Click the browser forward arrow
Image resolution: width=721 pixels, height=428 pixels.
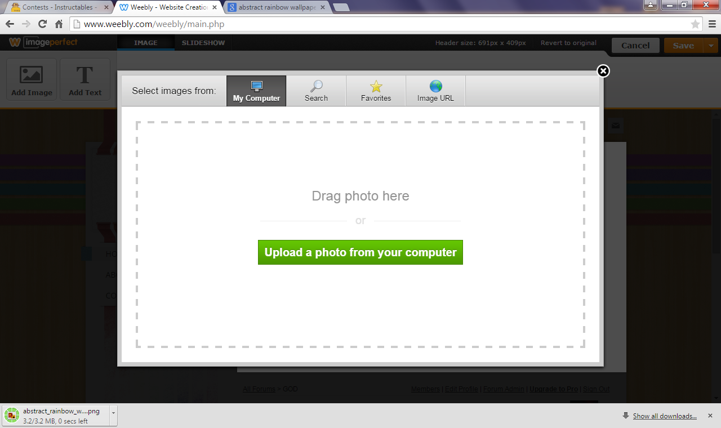tap(26, 24)
